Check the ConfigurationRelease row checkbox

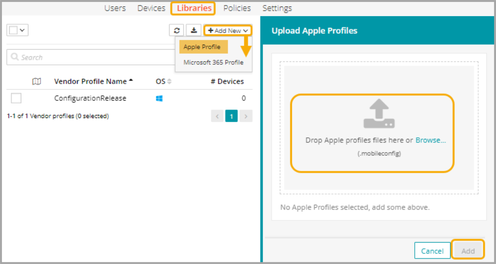16,98
